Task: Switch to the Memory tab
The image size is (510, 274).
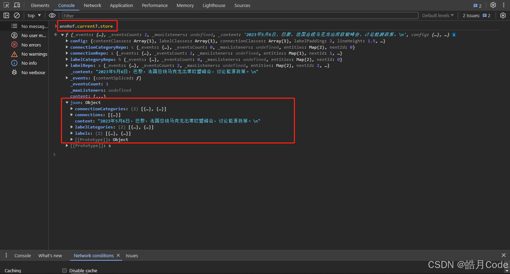Action: point(185,5)
